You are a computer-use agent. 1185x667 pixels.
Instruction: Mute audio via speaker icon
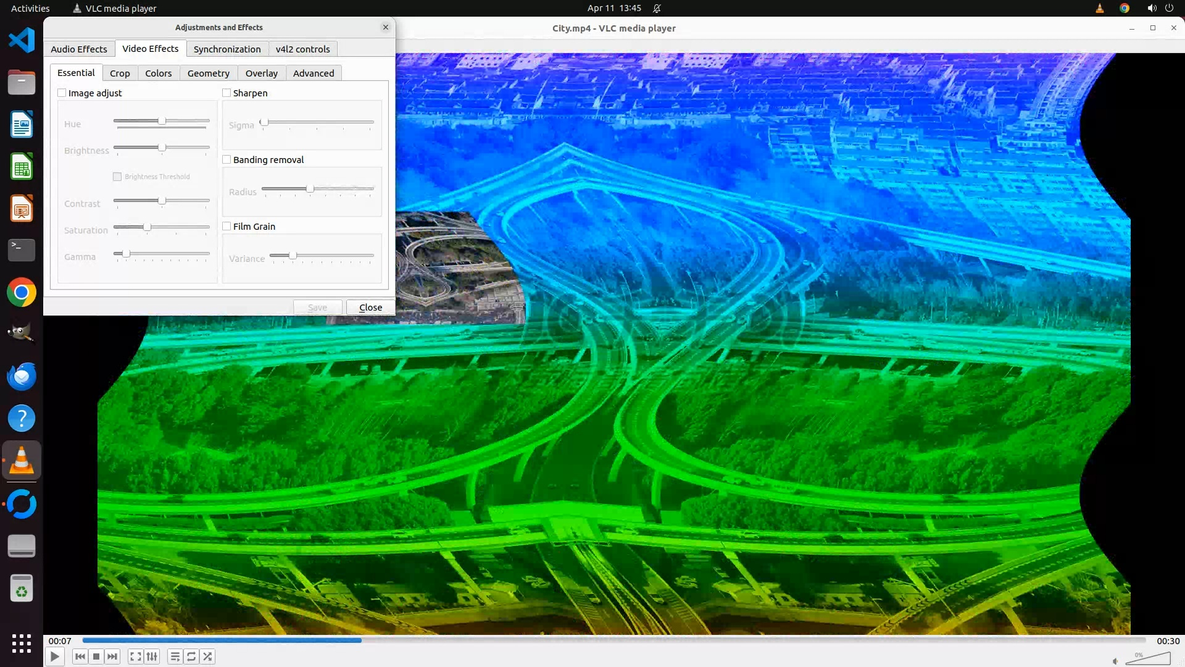point(1115,661)
